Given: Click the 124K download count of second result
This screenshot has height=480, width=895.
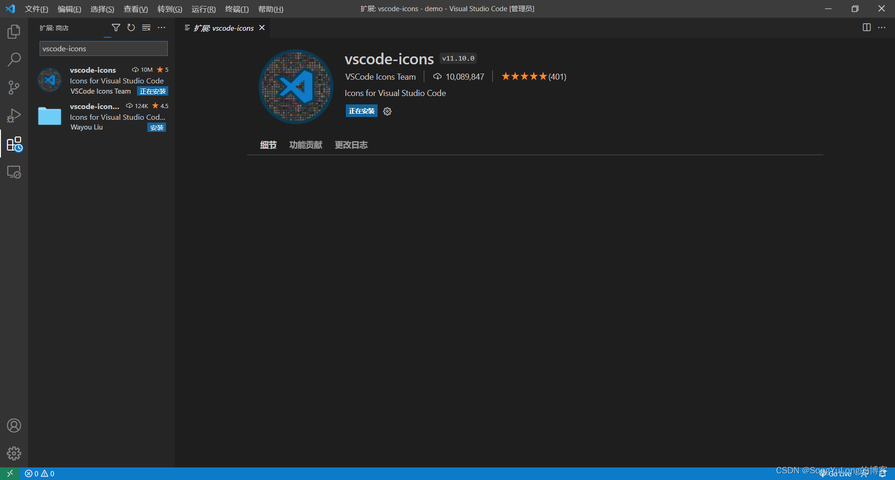Looking at the screenshot, I should [x=137, y=106].
